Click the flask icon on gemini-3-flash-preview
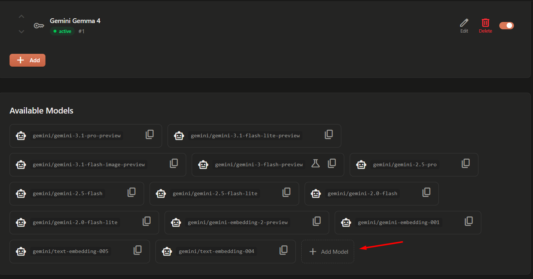The width and height of the screenshot is (533, 279). [x=316, y=164]
